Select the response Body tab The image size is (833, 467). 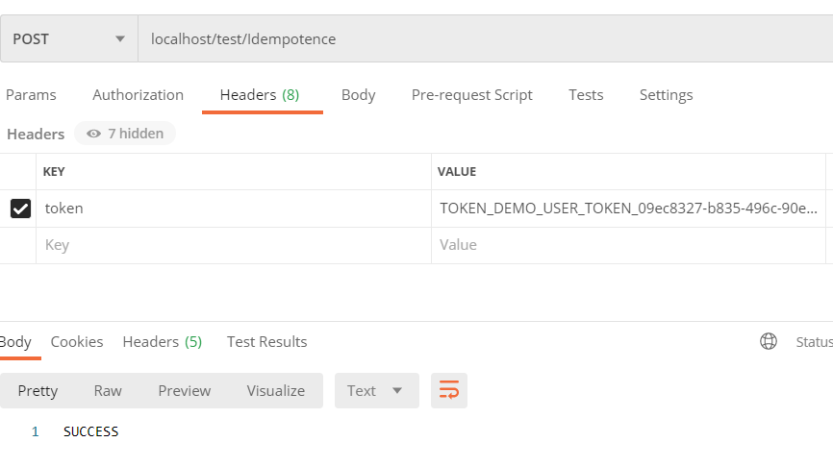[x=16, y=342]
